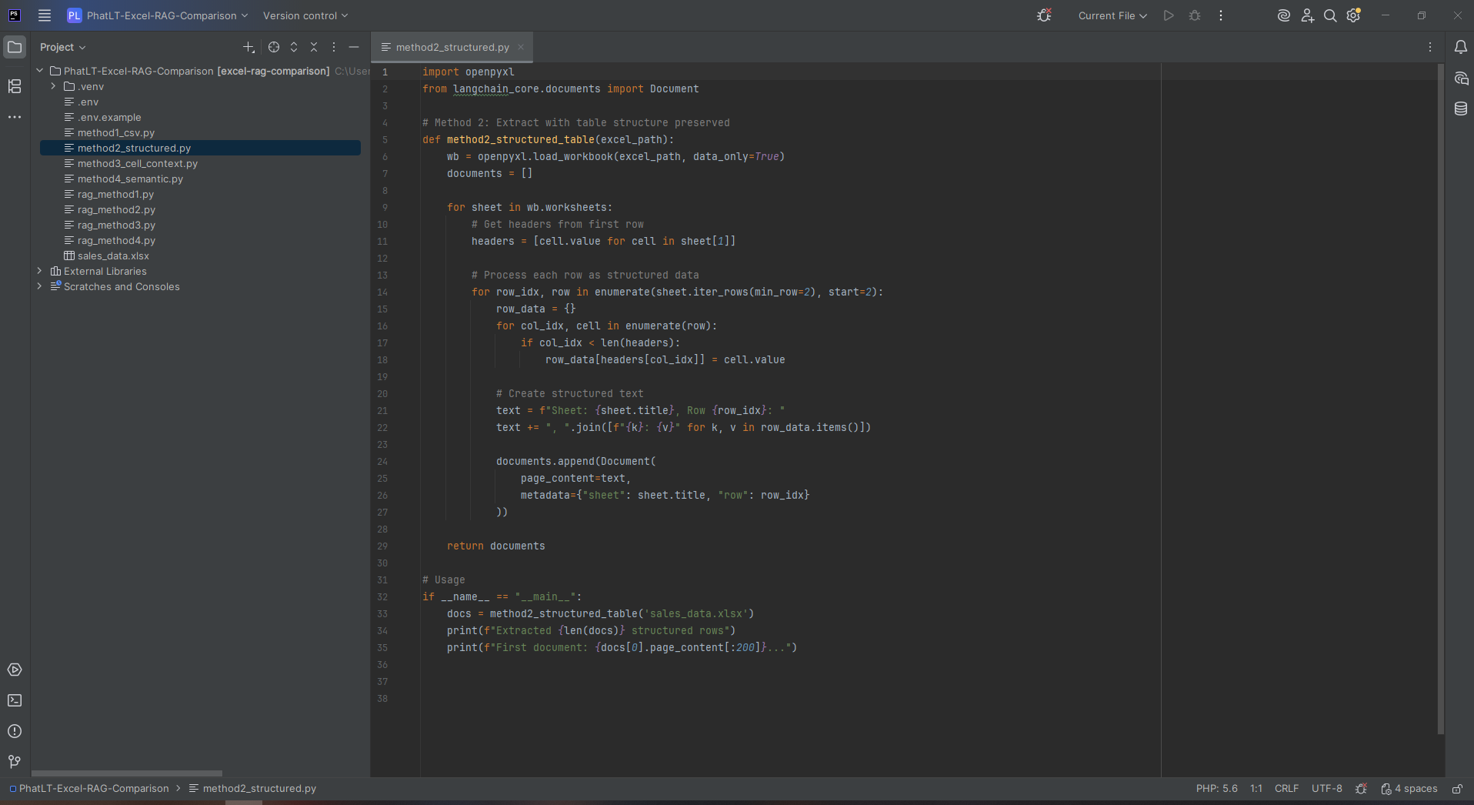
Task: Open the Terminal tool window icon
Action: click(15, 700)
